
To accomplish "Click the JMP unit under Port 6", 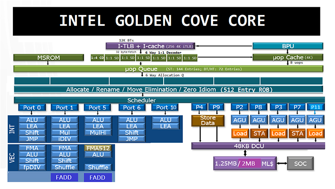I will click(x=132, y=139).
